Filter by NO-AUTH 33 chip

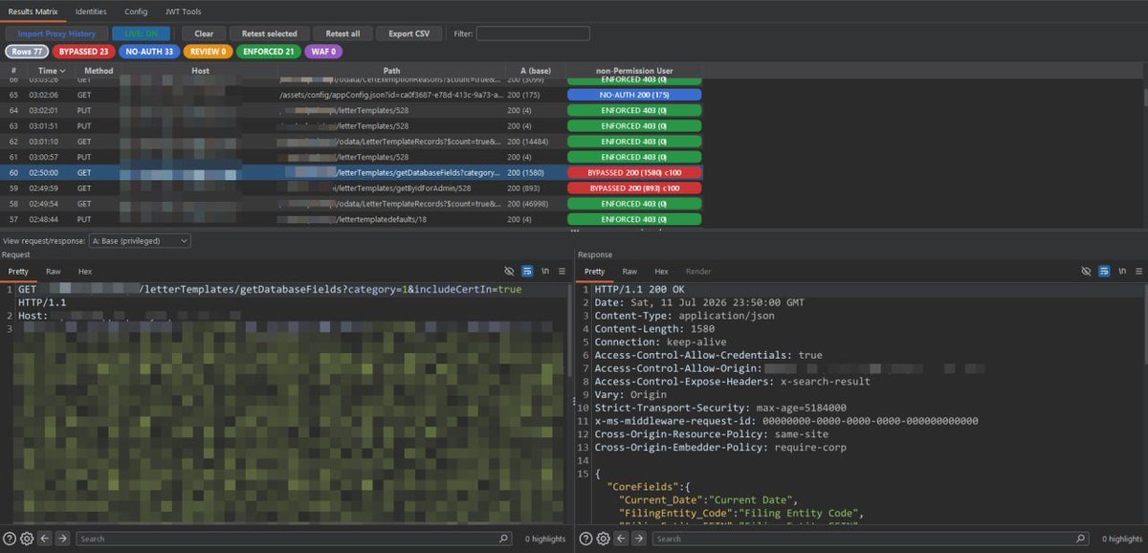coord(148,52)
